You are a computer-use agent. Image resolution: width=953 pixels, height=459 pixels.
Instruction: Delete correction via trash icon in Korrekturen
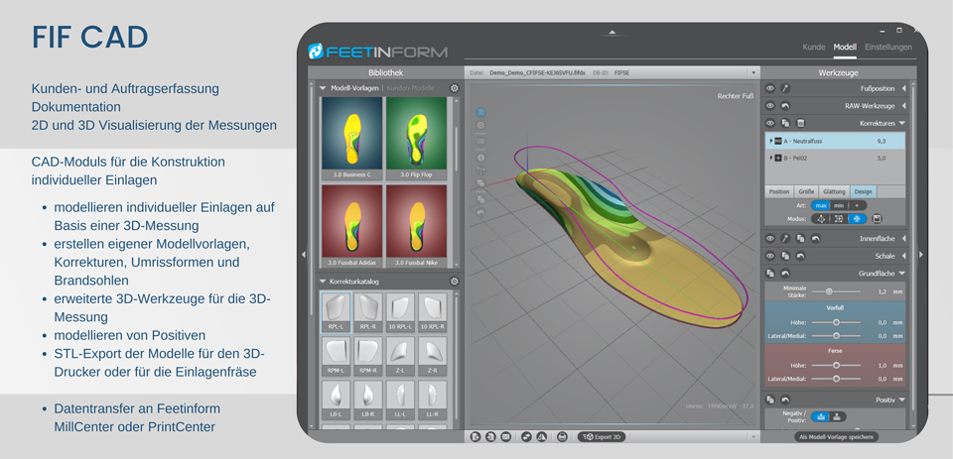801,123
